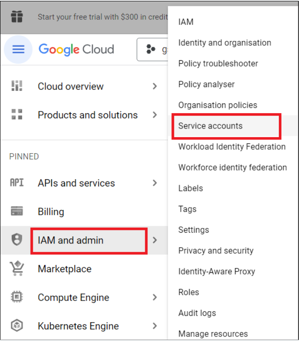Image resolution: width=299 pixels, height=341 pixels.
Task: Click the Compute Engine chip icon
Action: 17,297
